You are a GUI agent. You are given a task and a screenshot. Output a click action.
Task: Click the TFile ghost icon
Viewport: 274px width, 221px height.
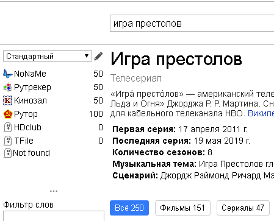click(x=8, y=141)
